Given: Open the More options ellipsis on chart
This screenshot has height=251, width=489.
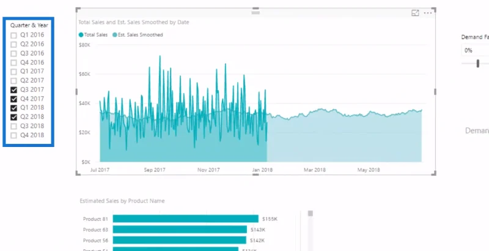Looking at the screenshot, I should [428, 13].
